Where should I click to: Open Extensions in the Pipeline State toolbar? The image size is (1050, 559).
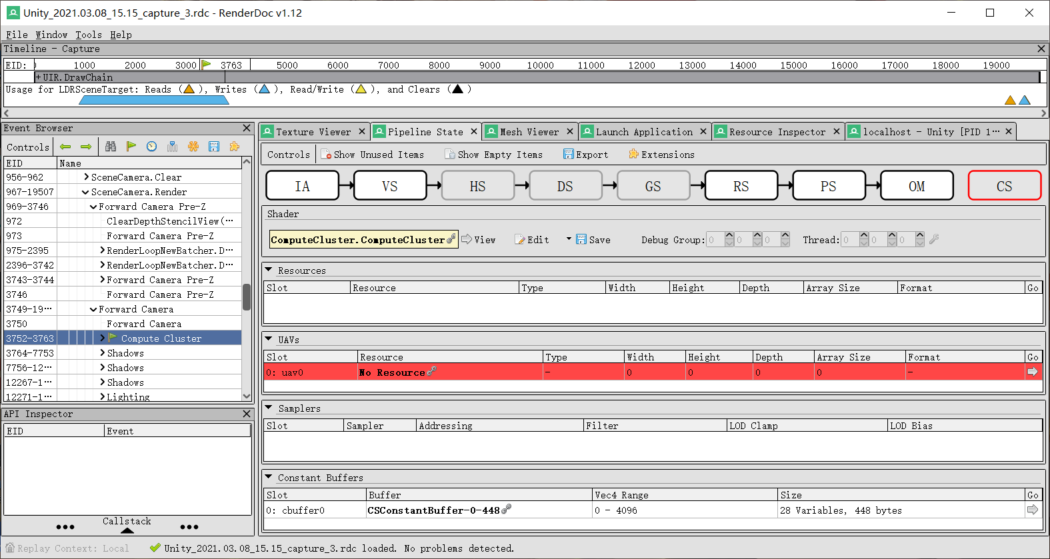pyautogui.click(x=661, y=155)
